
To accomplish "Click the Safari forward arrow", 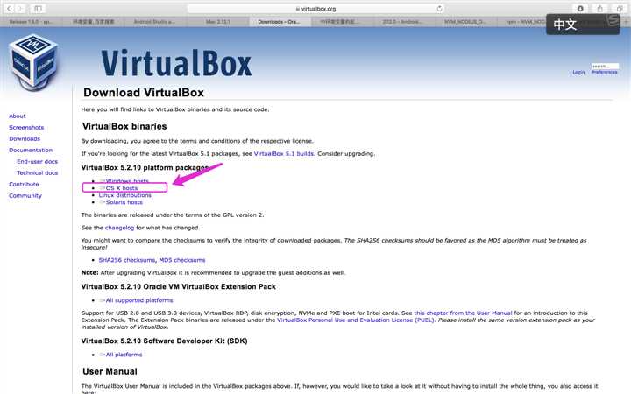I will pyautogui.click(x=19, y=9).
